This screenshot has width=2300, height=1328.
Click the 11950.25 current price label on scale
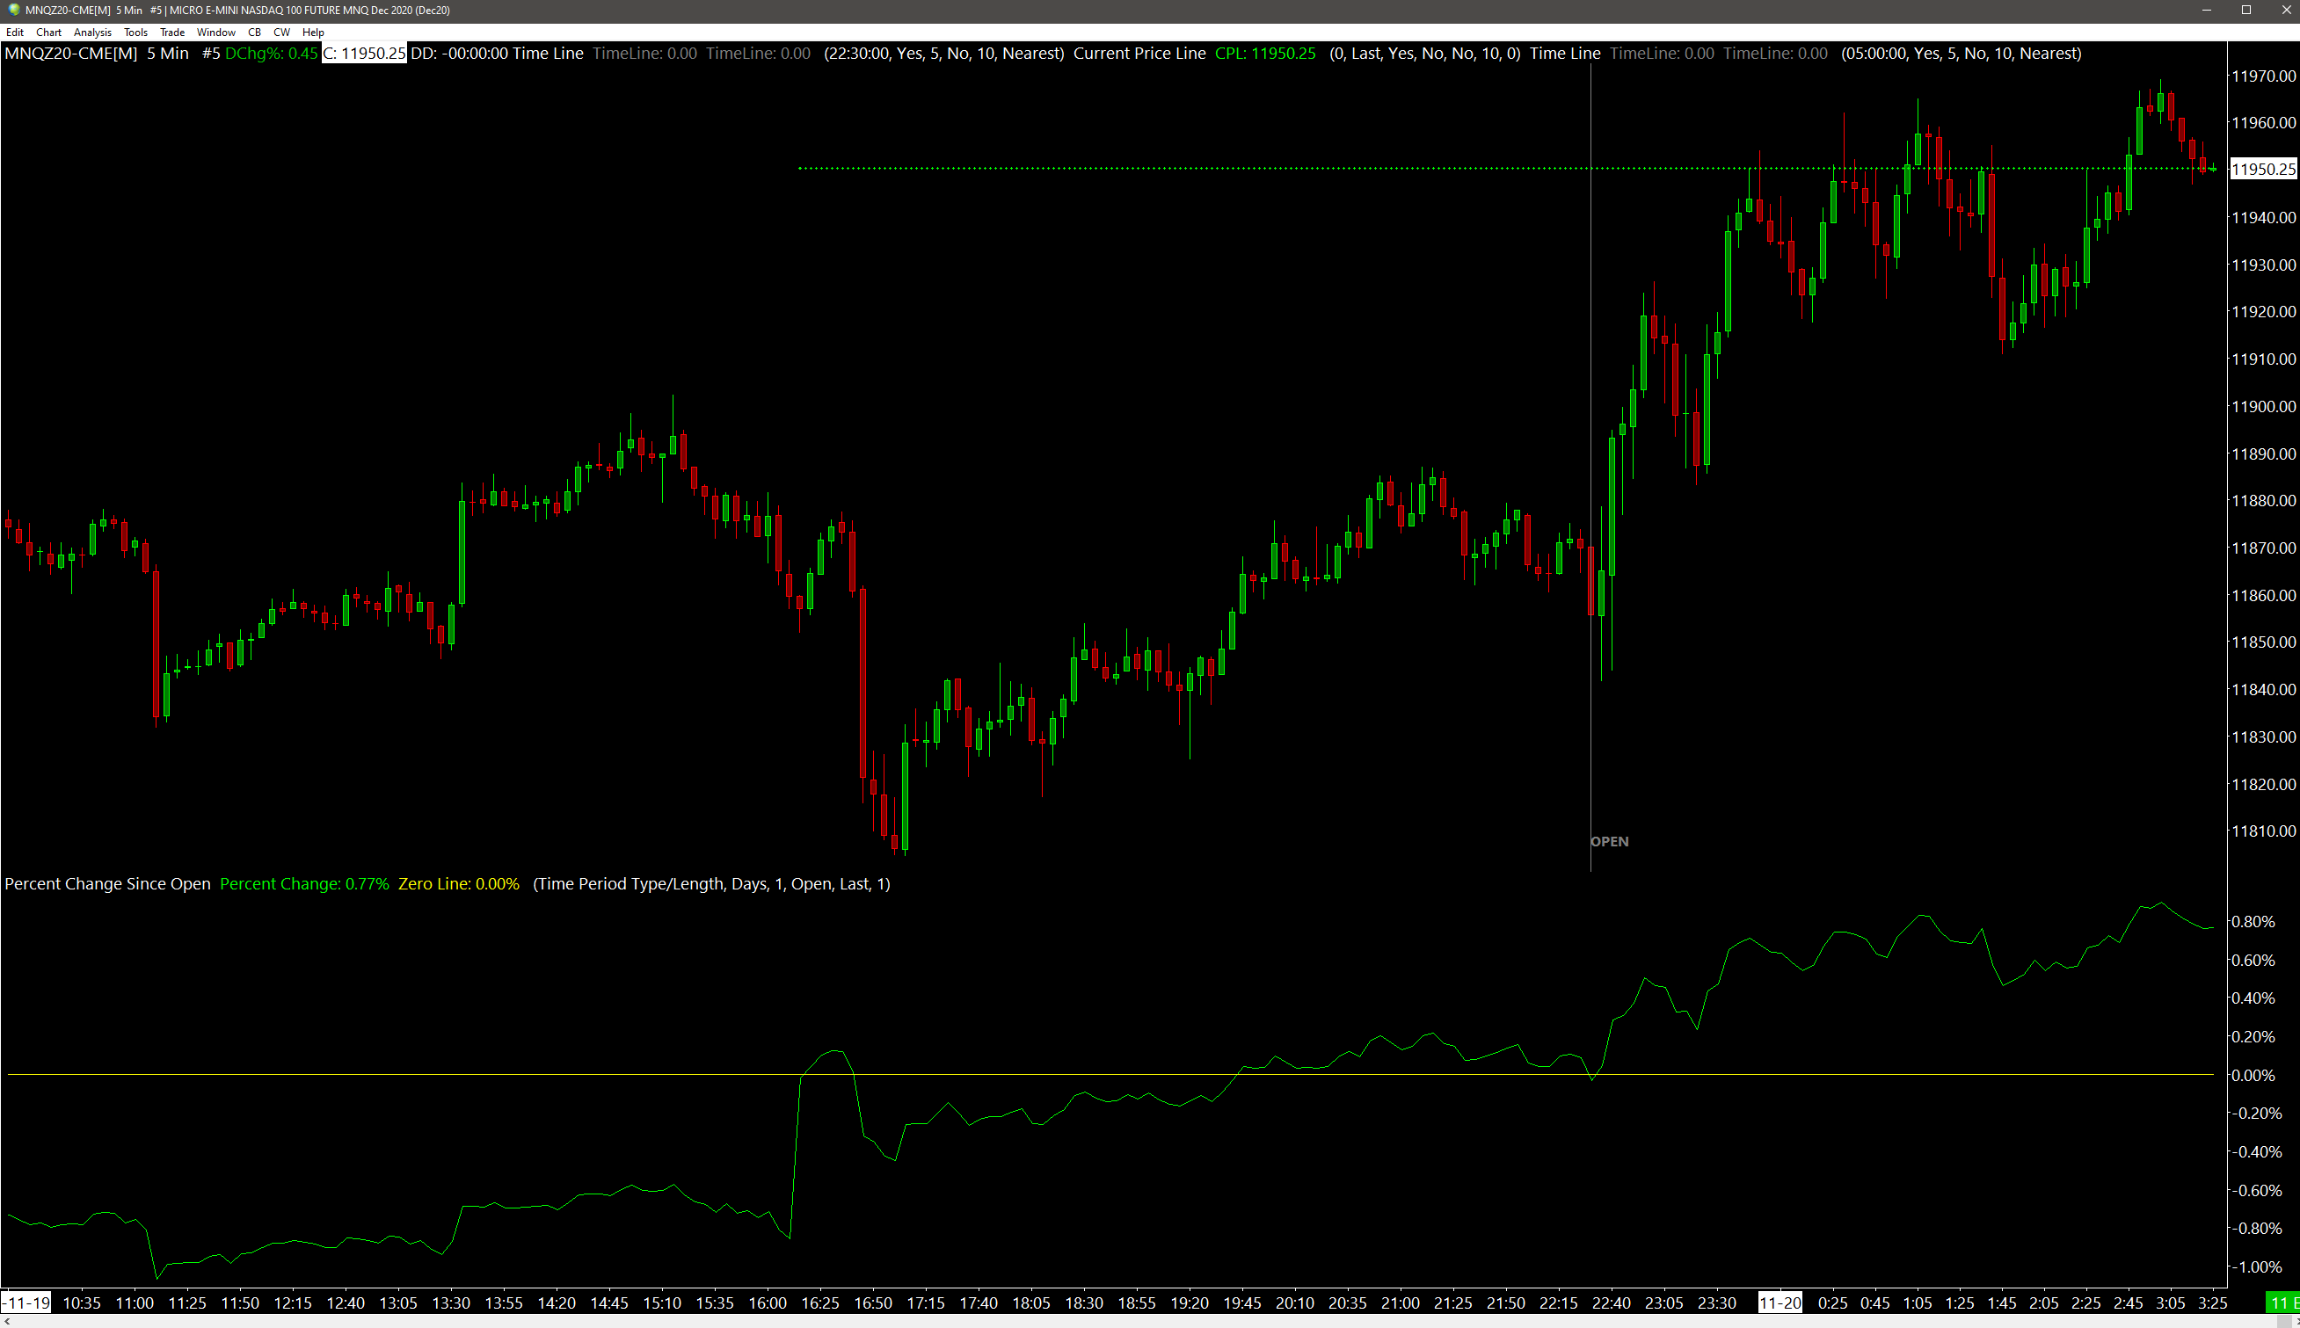pos(2262,169)
